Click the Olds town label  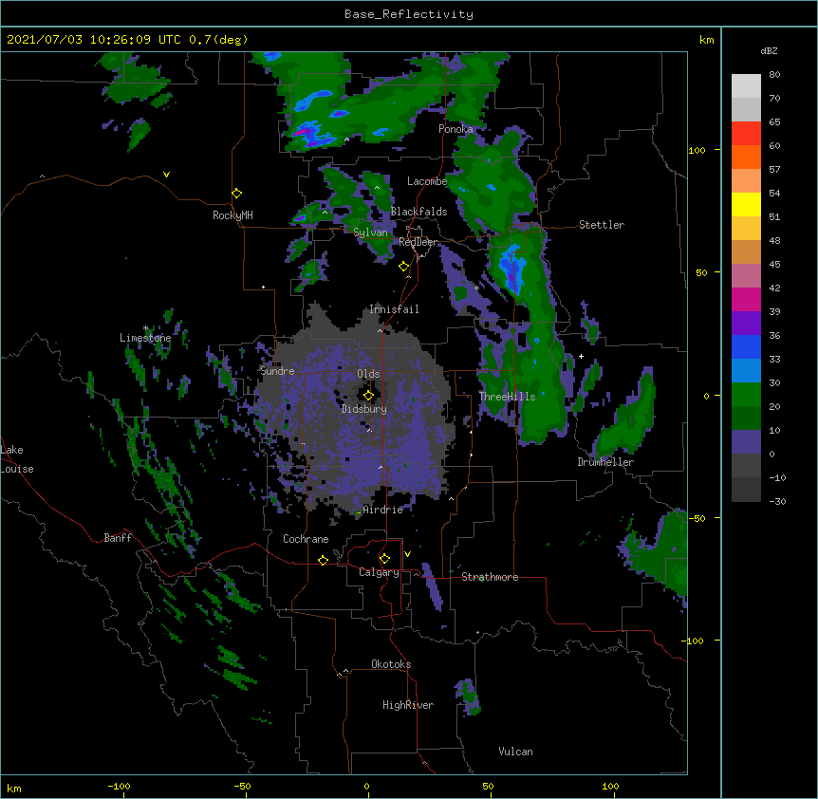(368, 374)
